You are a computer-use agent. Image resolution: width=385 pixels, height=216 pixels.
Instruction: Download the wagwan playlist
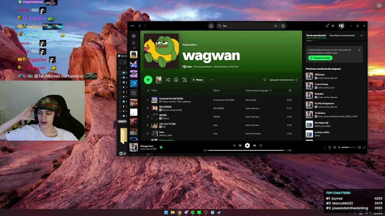click(176, 80)
